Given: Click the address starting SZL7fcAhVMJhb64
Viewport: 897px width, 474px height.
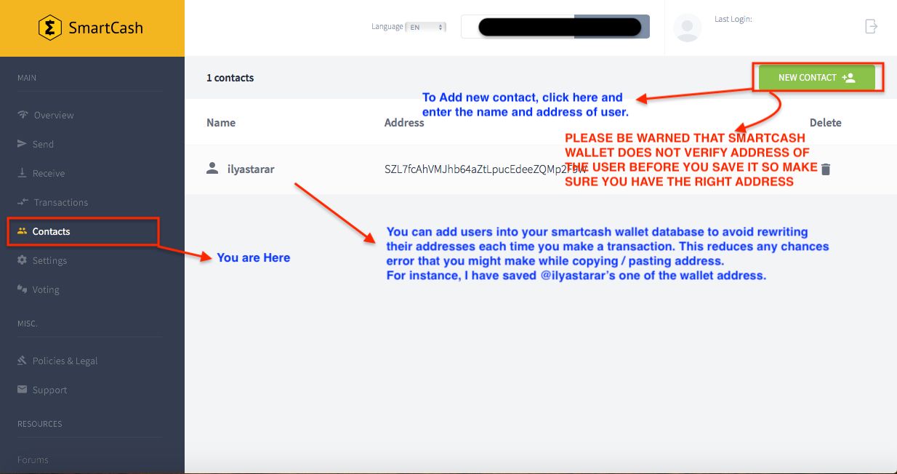Looking at the screenshot, I should pos(486,169).
